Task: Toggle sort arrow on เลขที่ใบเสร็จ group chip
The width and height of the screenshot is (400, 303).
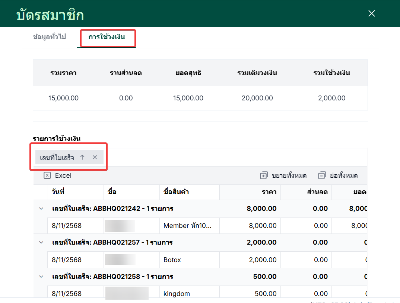Action: (x=82, y=157)
